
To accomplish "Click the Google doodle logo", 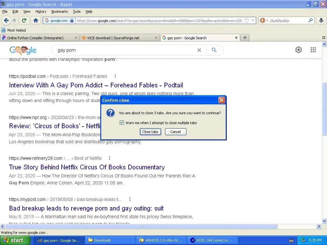I will point(23,50).
